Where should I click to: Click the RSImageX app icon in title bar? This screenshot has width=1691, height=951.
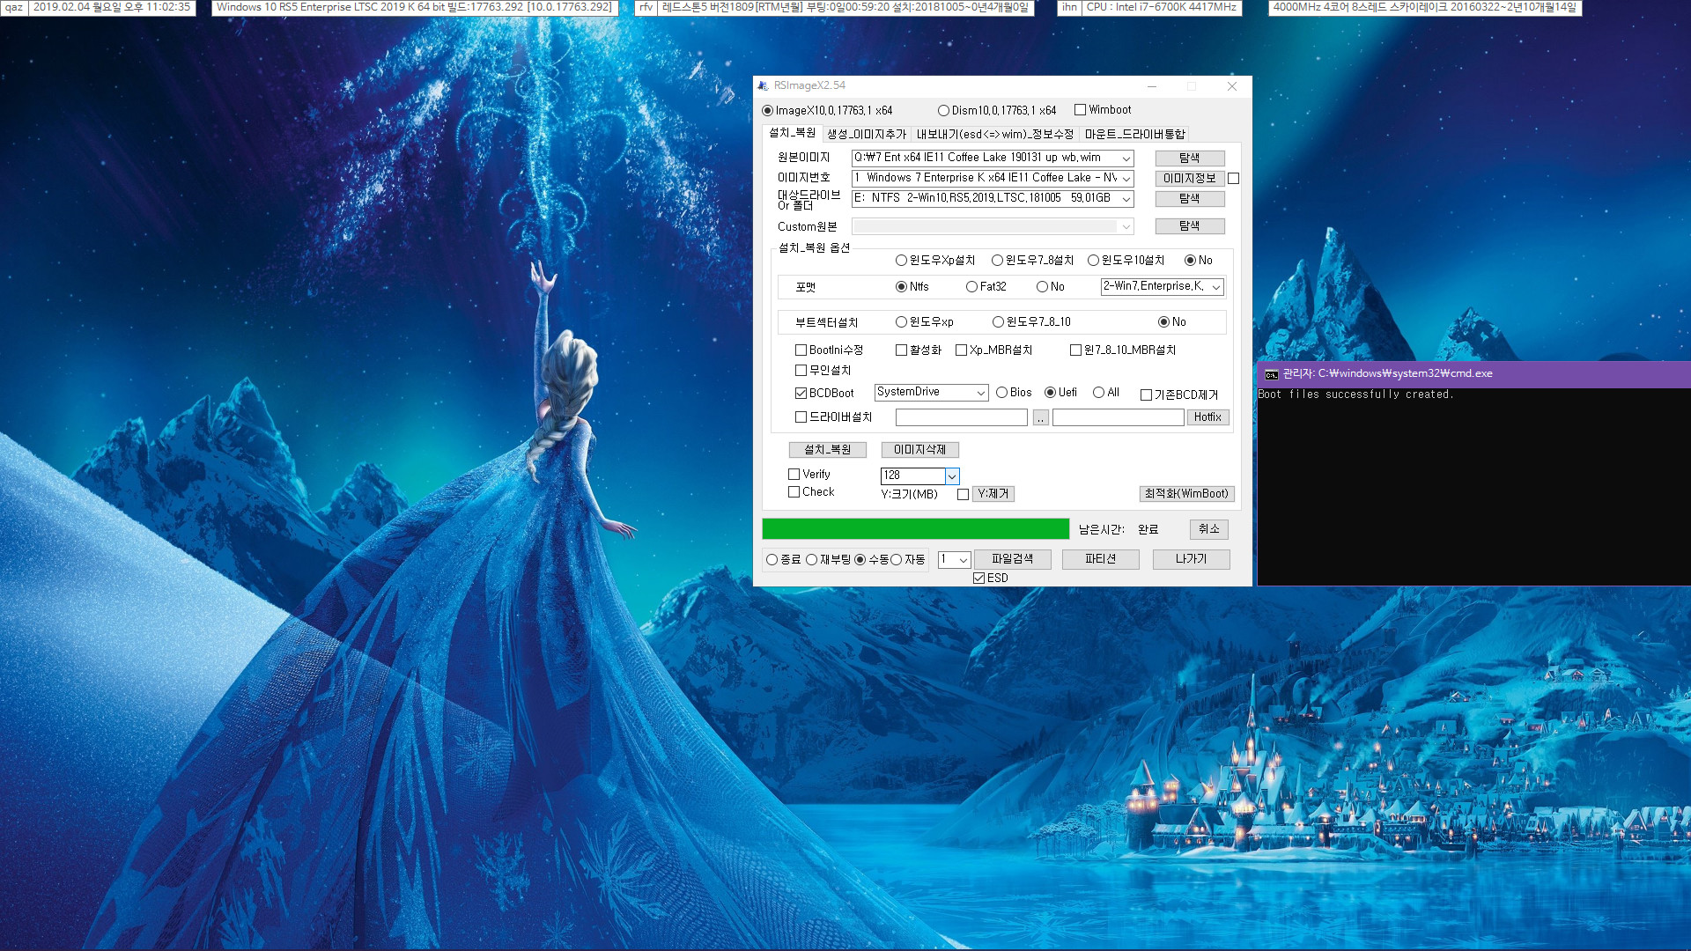pos(763,85)
